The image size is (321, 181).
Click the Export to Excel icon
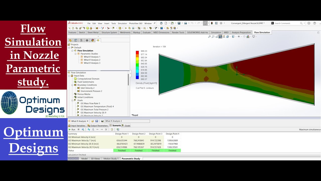[118, 129]
